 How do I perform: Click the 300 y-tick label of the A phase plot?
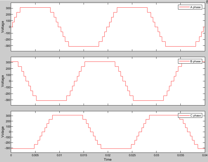pyautogui.click(x=8, y=8)
